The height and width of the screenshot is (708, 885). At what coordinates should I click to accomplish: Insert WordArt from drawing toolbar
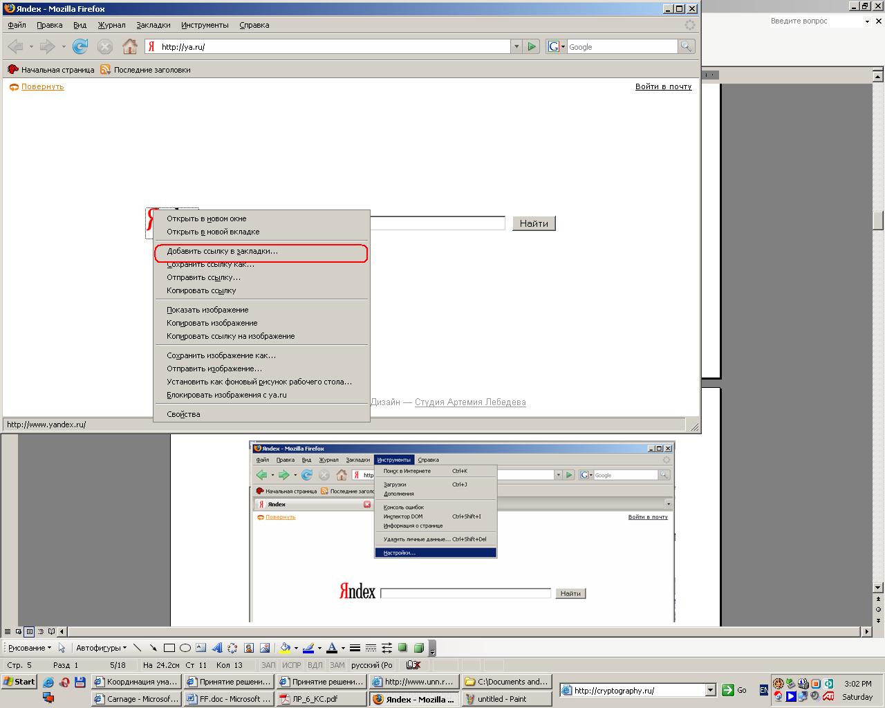pyautogui.click(x=216, y=648)
